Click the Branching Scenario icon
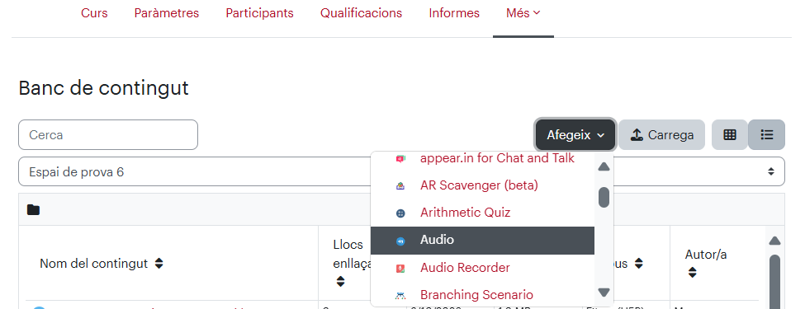 400,295
